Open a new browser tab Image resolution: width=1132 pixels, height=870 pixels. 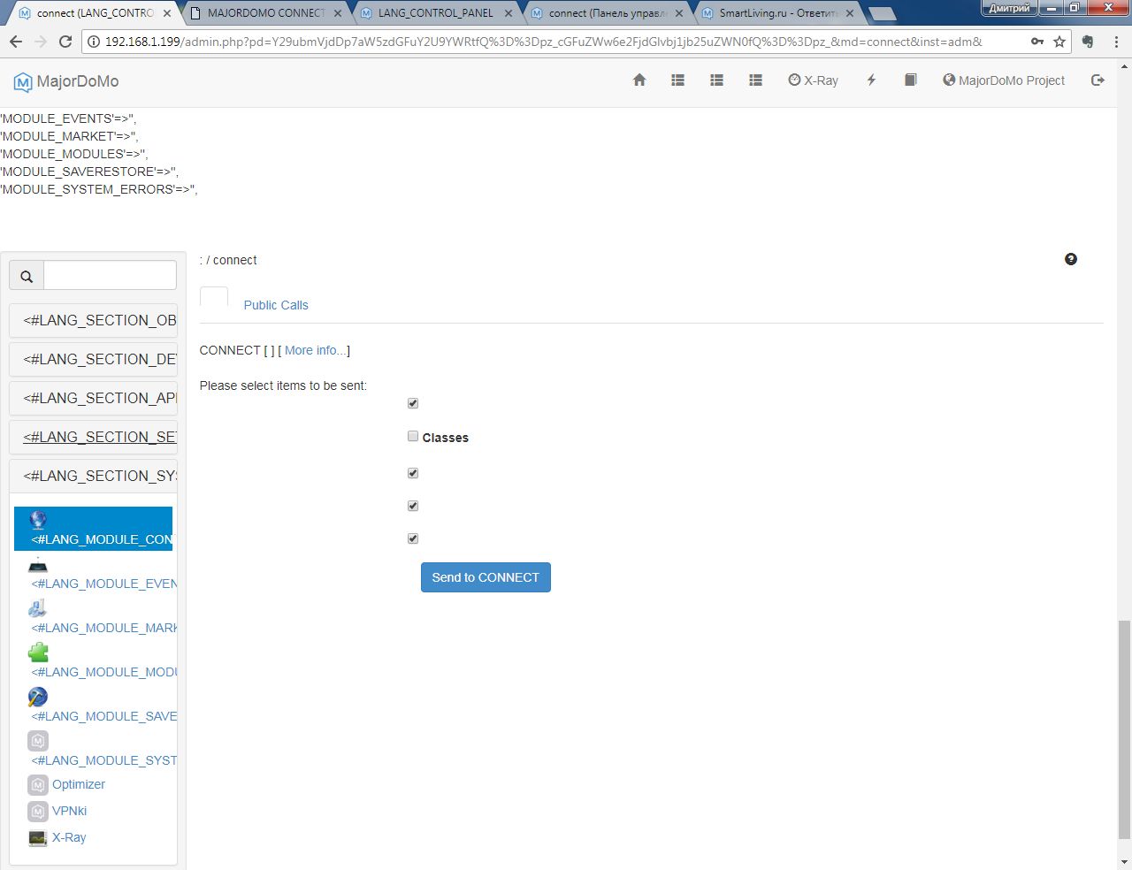click(883, 14)
